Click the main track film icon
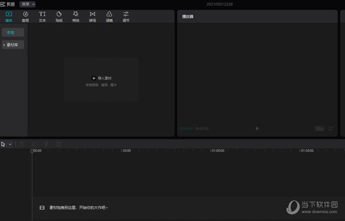The height and width of the screenshot is (221, 345). click(x=42, y=208)
